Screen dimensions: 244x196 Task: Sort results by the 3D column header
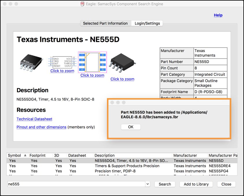(x=60, y=155)
